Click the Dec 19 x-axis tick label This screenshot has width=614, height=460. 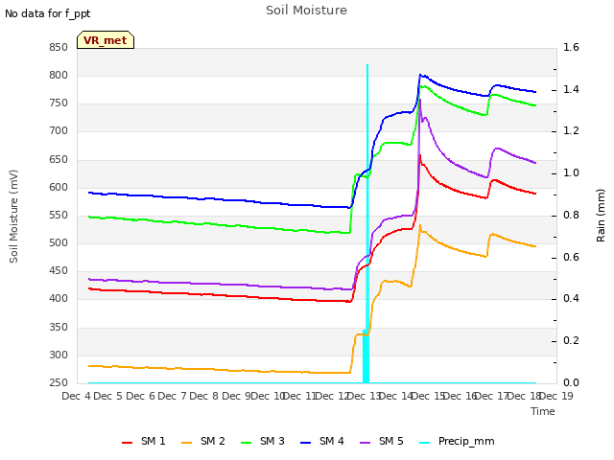pyautogui.click(x=556, y=396)
